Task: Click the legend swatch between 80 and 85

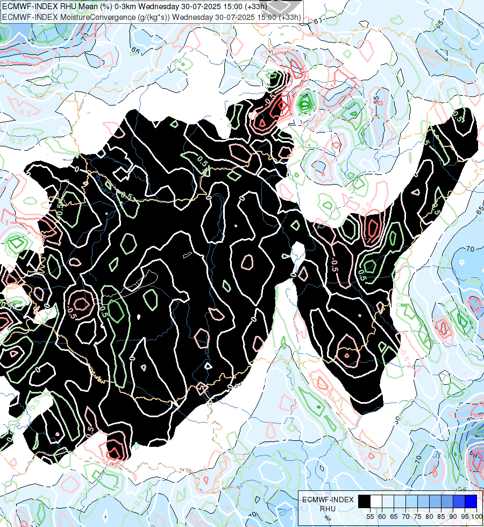Action: tap(435, 501)
